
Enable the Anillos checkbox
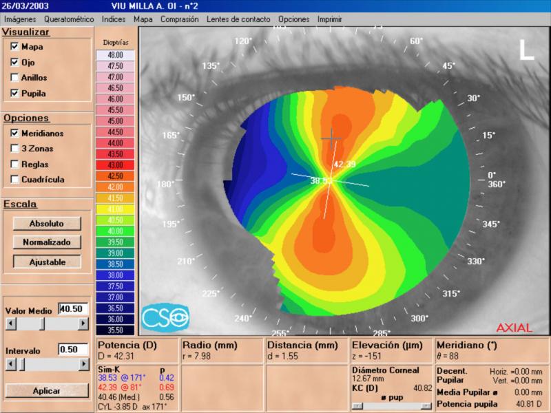point(15,78)
